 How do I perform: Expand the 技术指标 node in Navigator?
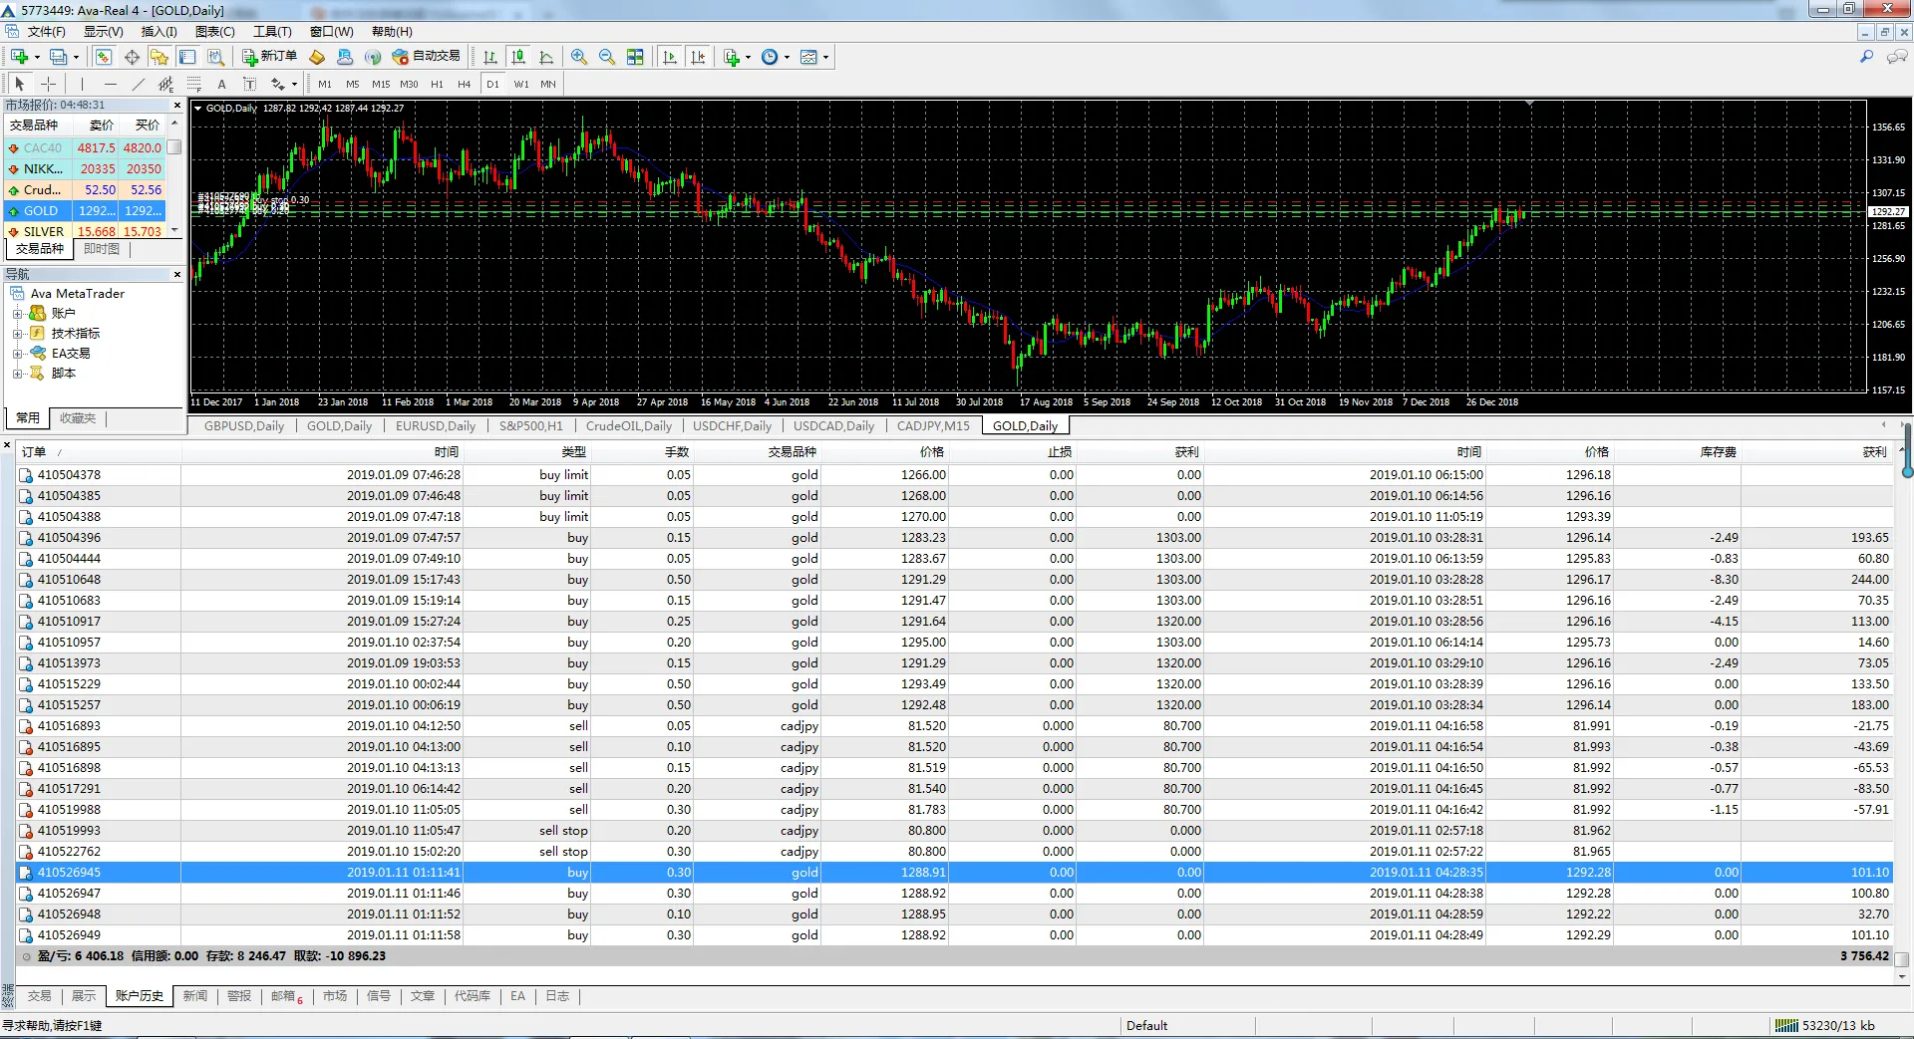(17, 334)
